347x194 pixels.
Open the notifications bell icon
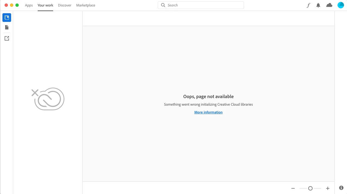[x=318, y=5]
